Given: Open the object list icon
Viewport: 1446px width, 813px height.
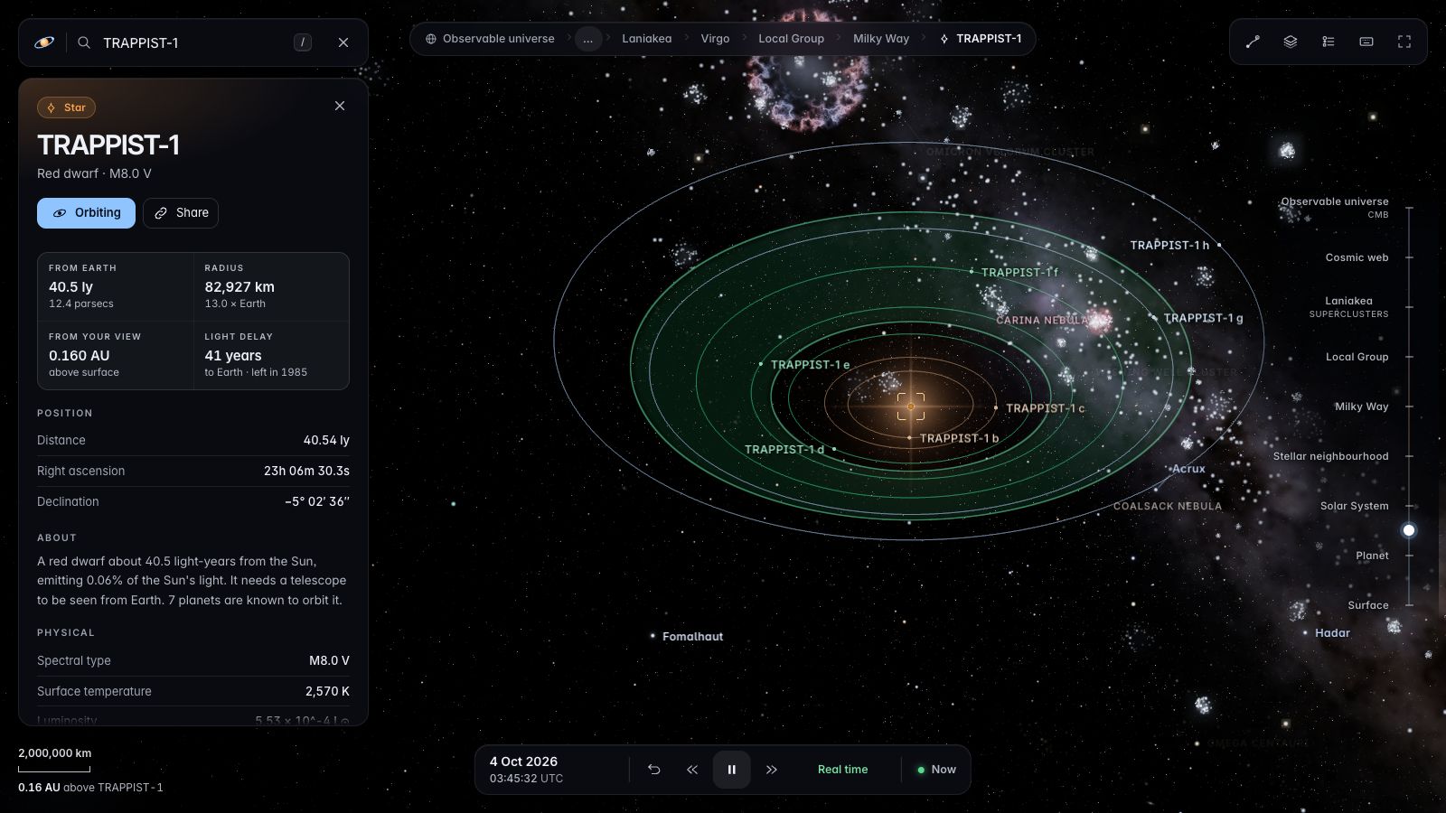Looking at the screenshot, I should click(1329, 42).
